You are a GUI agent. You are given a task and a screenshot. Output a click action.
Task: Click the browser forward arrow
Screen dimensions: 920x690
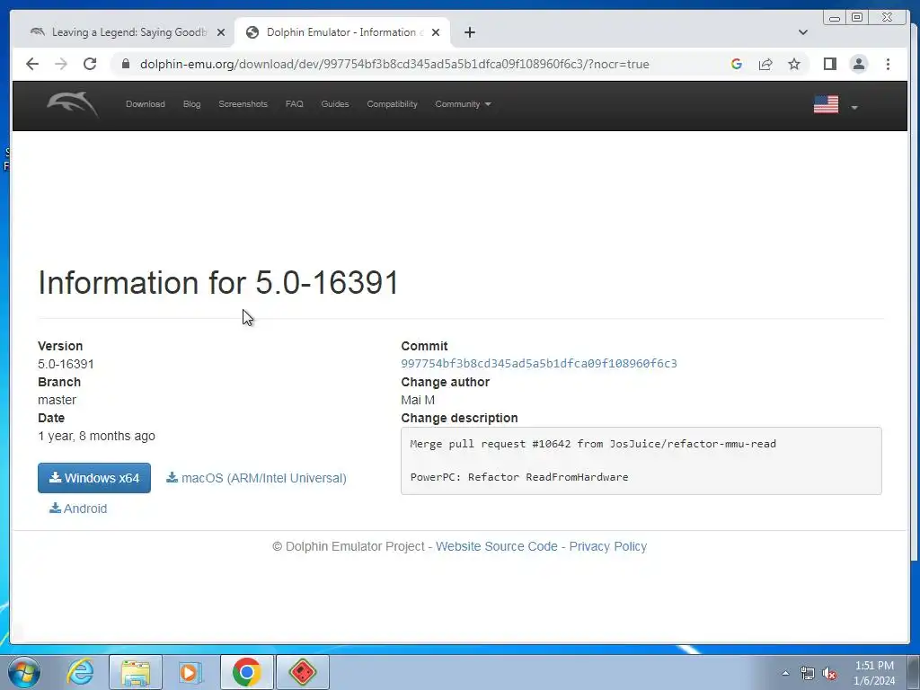[x=61, y=64]
